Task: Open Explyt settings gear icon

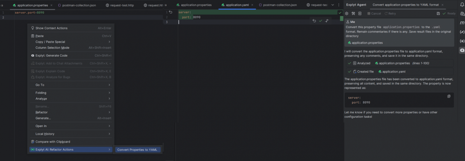Action: 347,14
